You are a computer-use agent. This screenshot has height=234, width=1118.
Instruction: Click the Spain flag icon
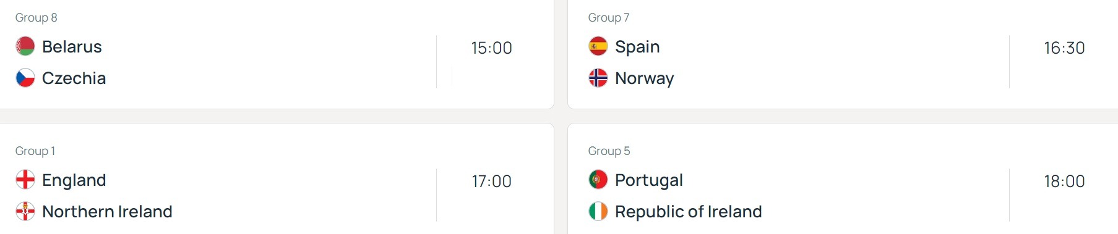coord(598,46)
